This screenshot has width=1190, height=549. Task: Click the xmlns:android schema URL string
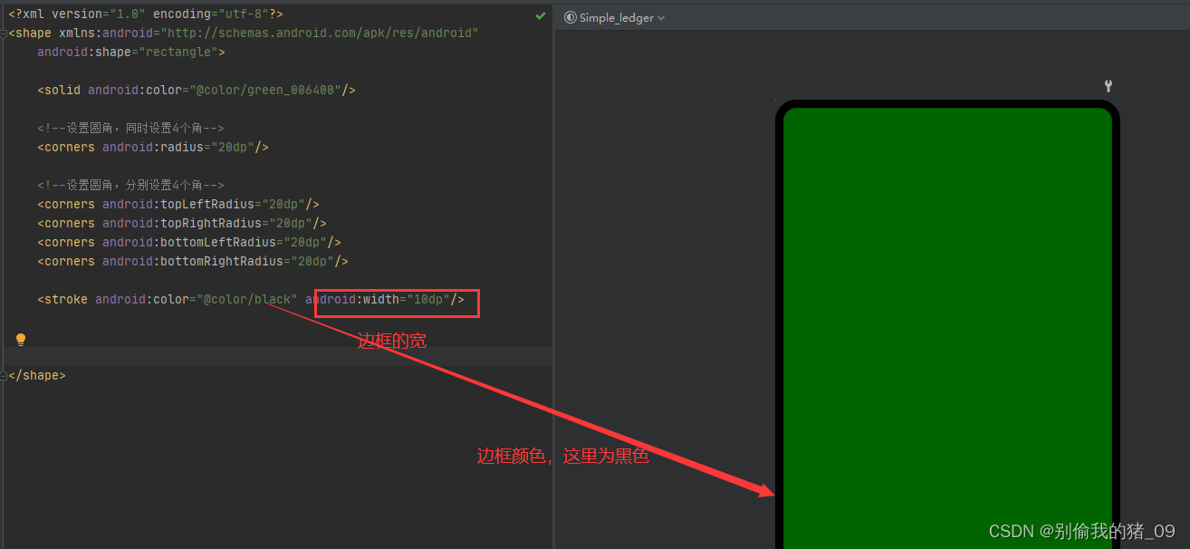click(x=320, y=34)
